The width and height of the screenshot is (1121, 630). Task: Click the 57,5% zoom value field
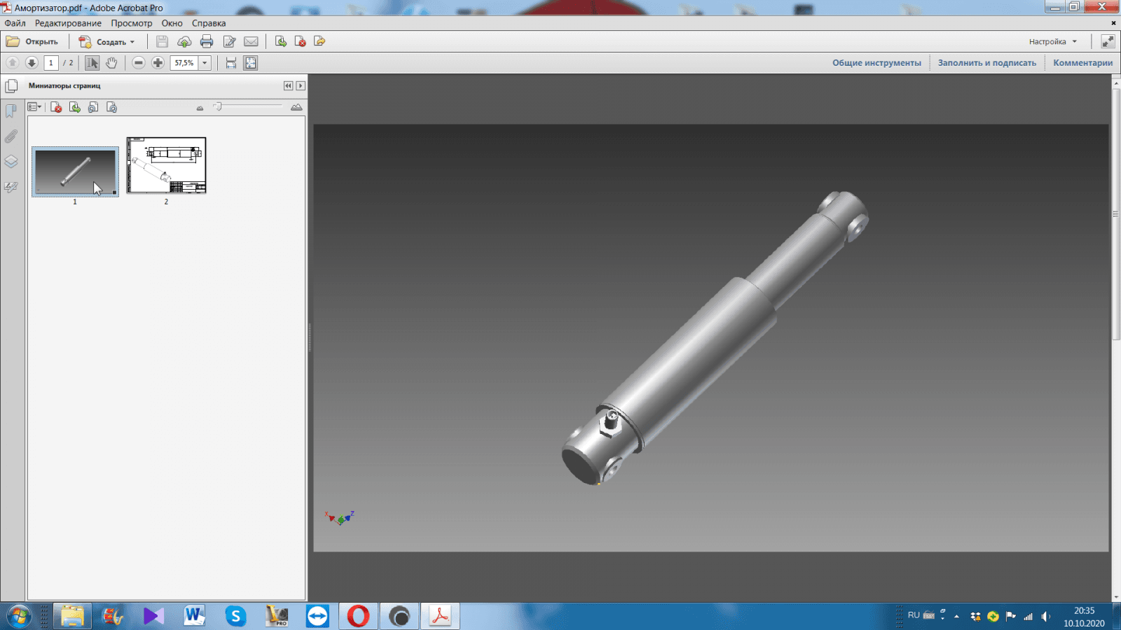(x=184, y=62)
